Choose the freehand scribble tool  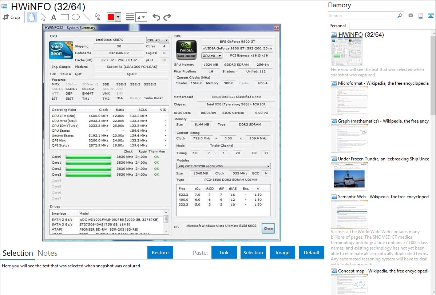coord(97,17)
